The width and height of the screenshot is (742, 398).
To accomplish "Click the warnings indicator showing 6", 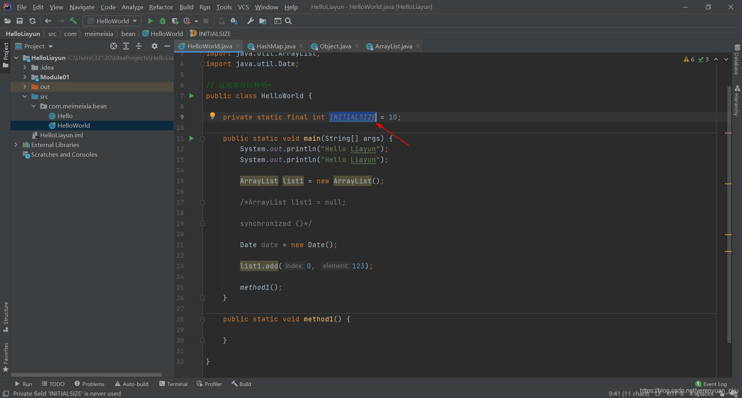I will pos(689,59).
